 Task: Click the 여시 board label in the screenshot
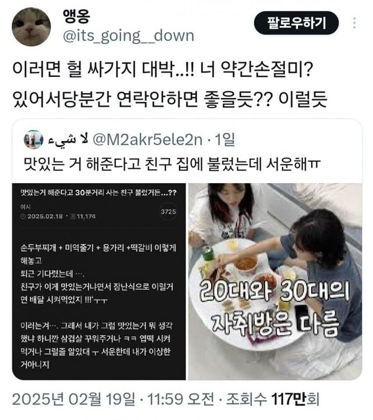click(x=26, y=206)
